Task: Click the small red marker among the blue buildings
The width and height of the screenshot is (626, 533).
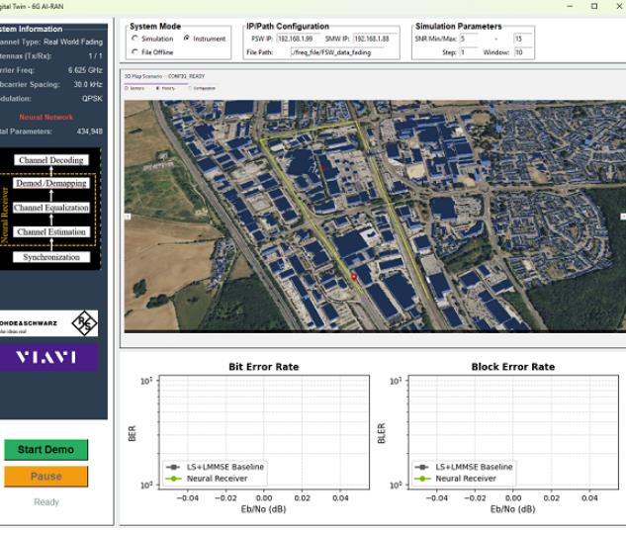Action: coord(324,168)
